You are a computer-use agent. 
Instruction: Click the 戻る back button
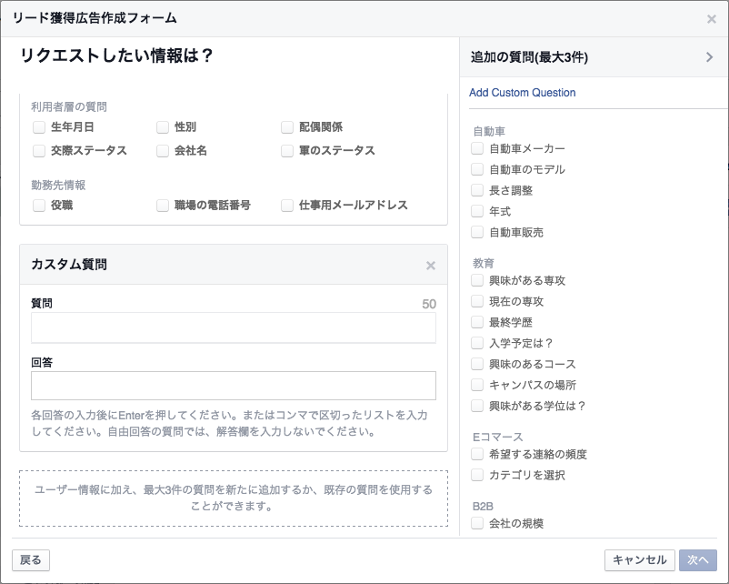tap(31, 559)
